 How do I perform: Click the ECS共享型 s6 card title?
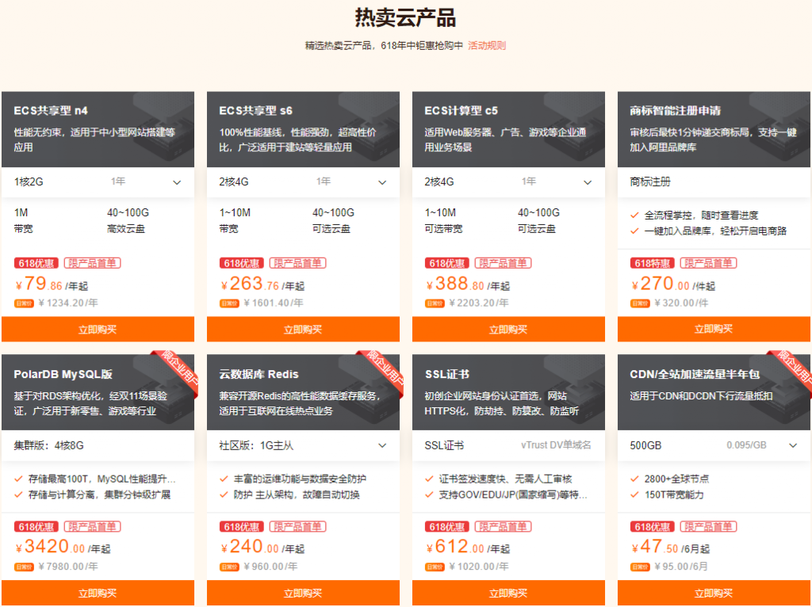tap(256, 111)
